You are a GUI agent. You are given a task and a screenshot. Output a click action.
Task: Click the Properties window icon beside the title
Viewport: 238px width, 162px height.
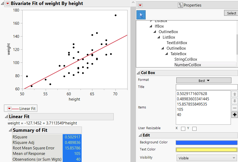tap(180, 5)
